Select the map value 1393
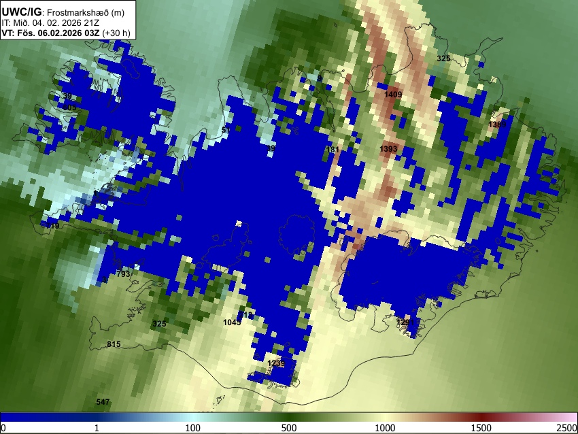Screen dimensions: 578x434 click(x=388, y=148)
